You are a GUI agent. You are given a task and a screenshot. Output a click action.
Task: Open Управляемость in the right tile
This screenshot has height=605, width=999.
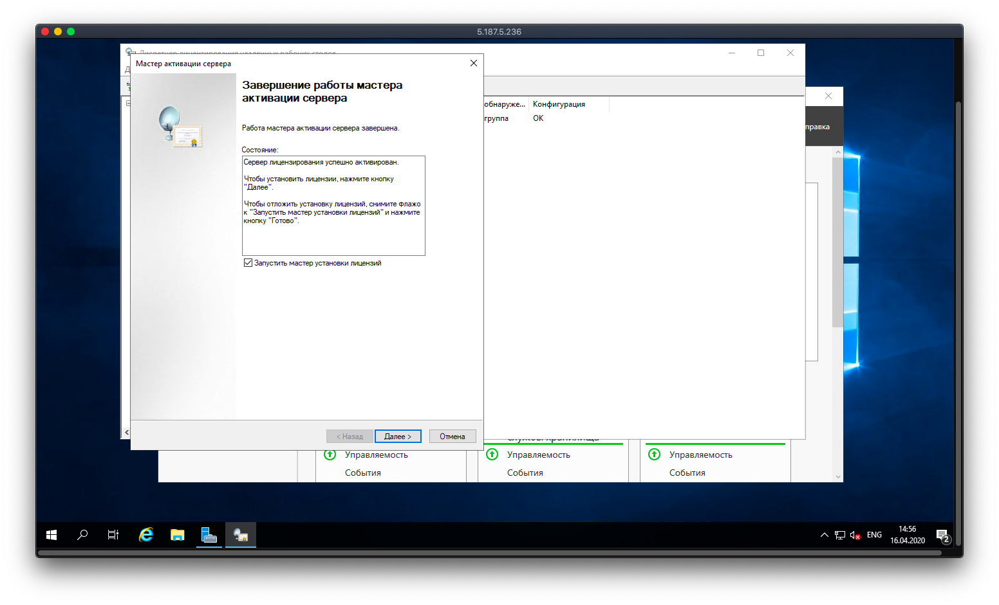(x=701, y=455)
